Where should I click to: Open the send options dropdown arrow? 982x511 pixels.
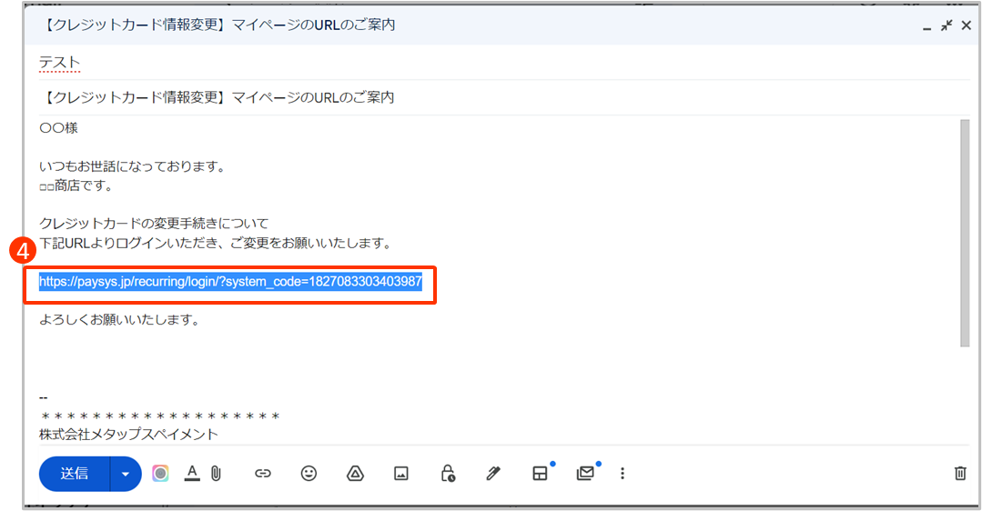tap(126, 474)
